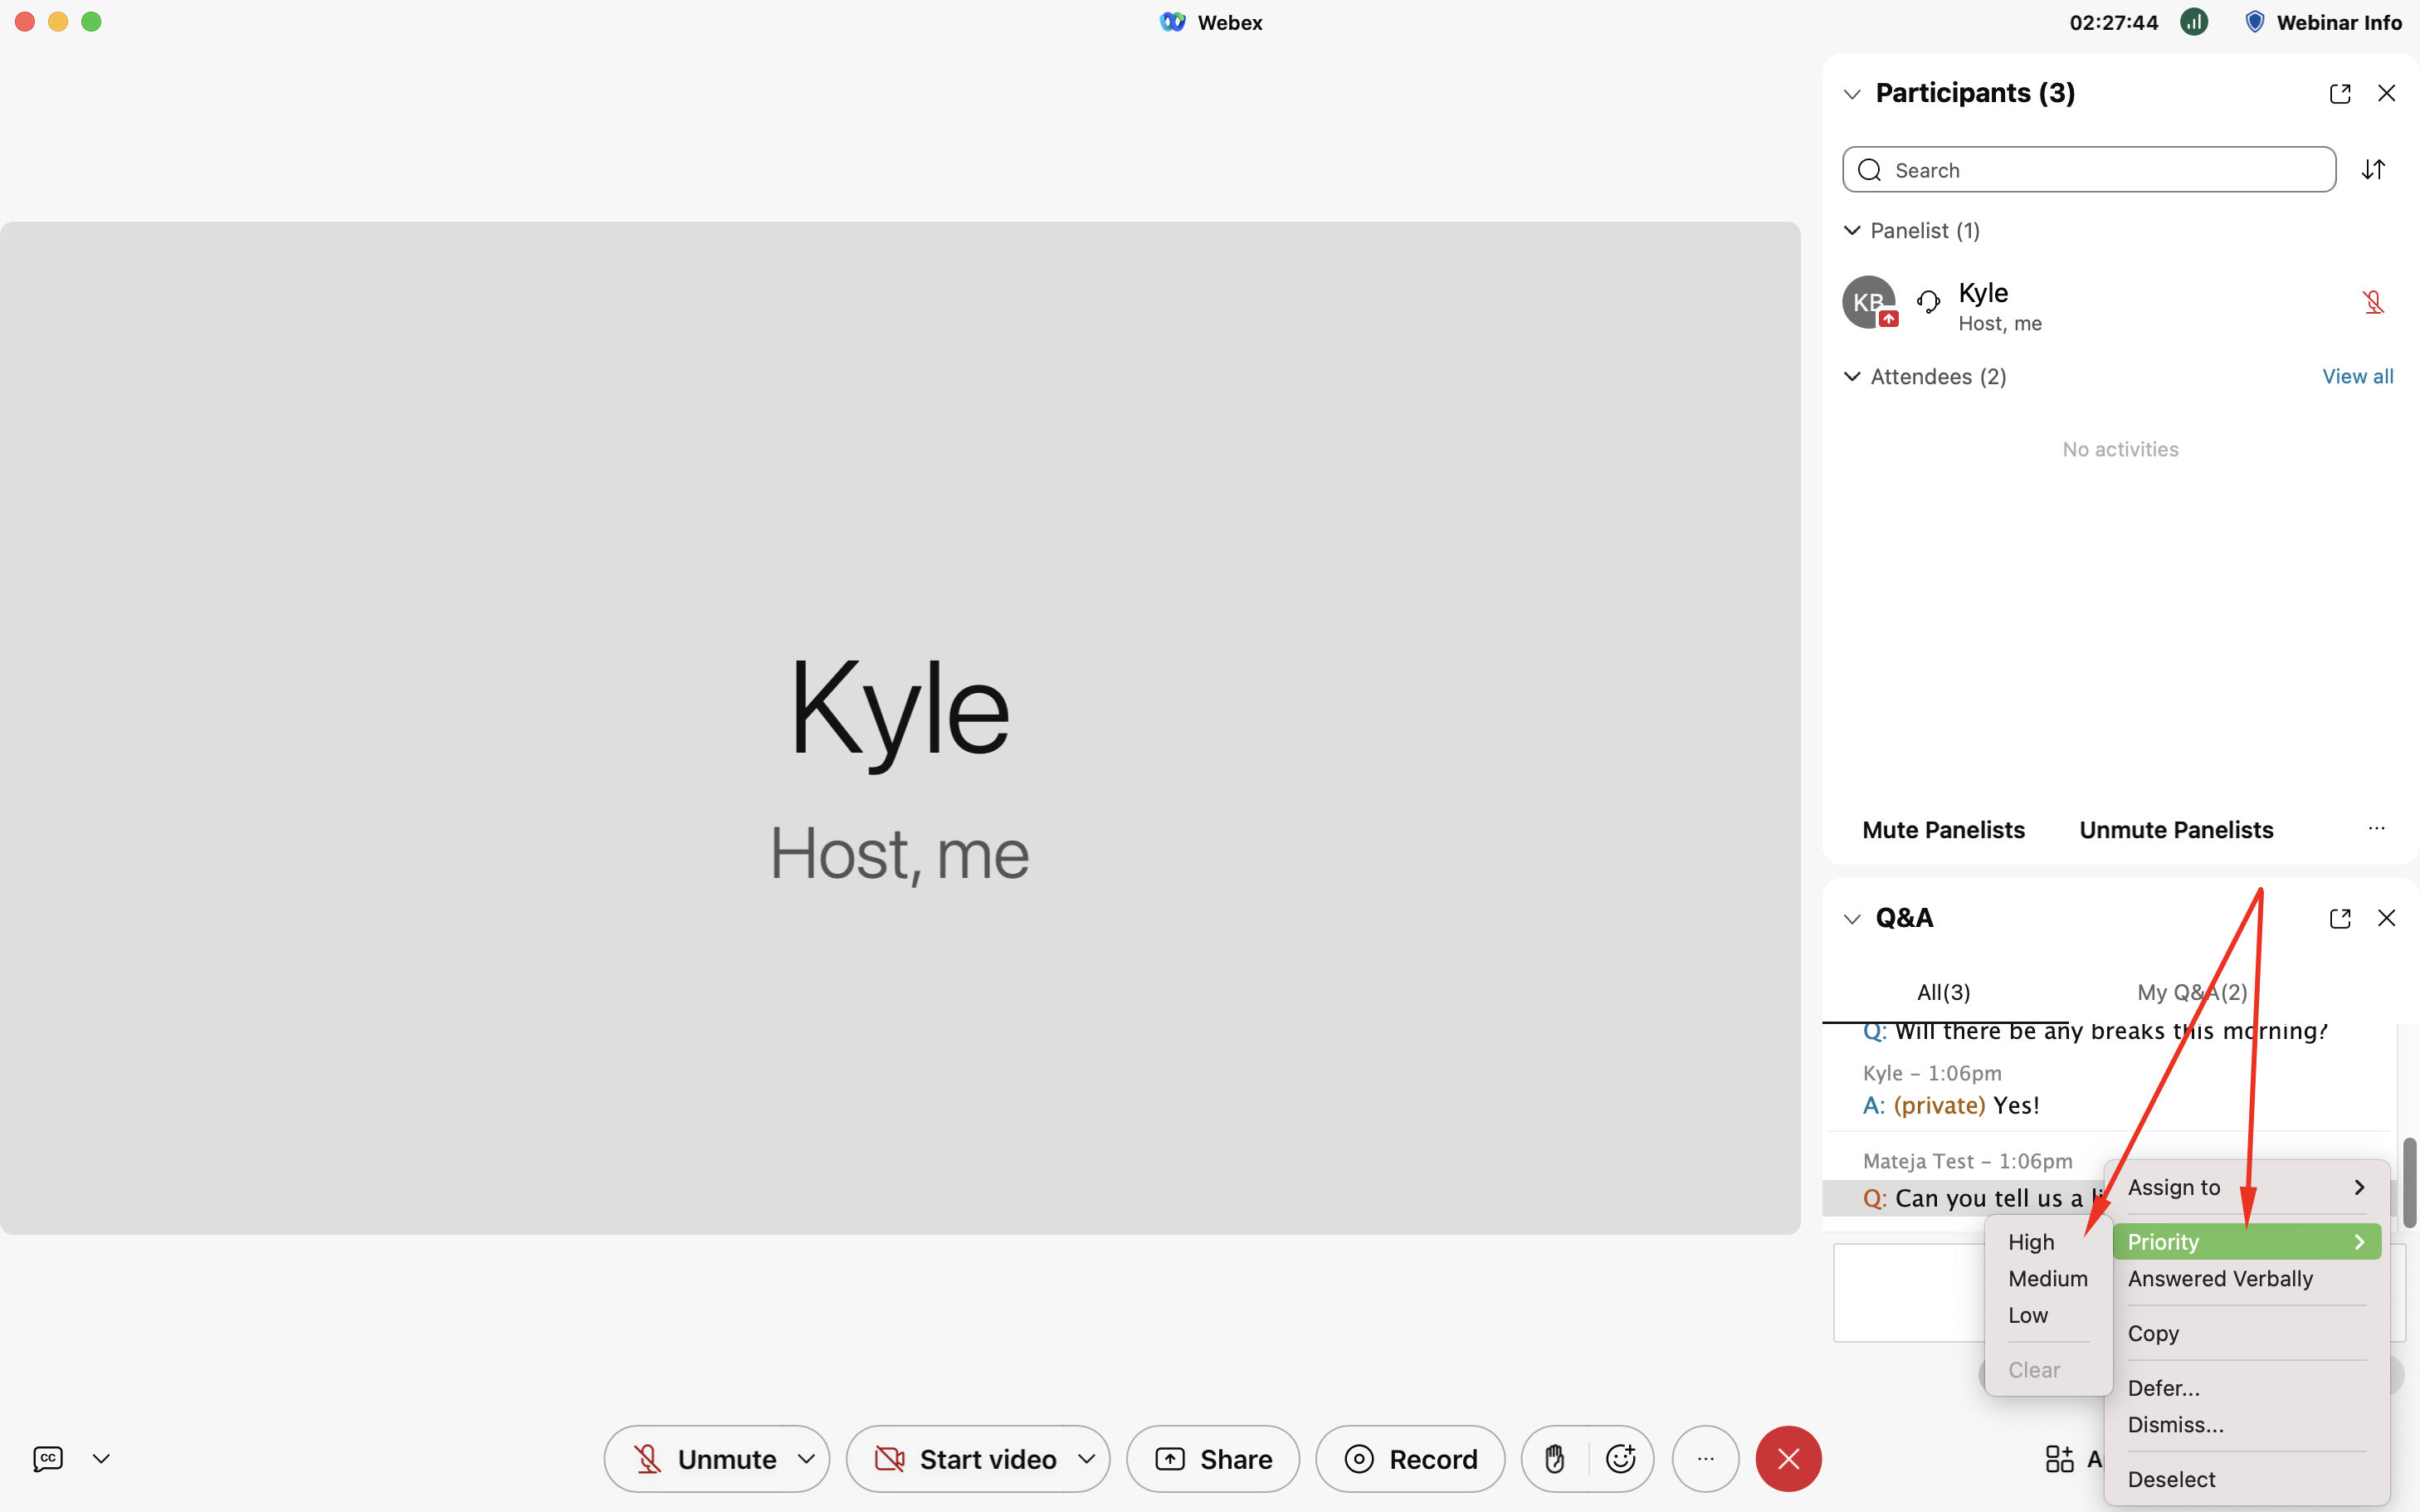Open more options ellipsis in toolbar
The width and height of the screenshot is (2420, 1512).
point(1705,1459)
